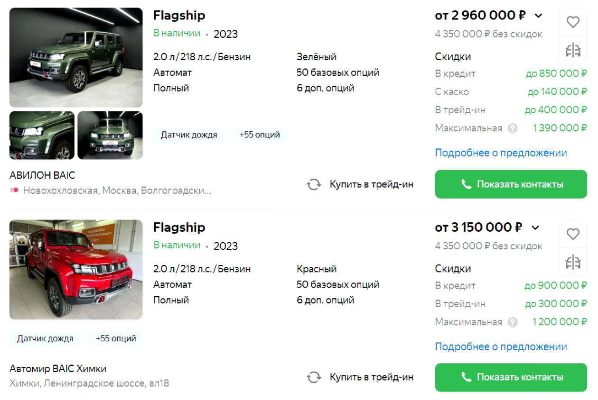Viewport: 598px width, 400px height.
Task: Open the green car headlight close-up thumbnail
Action: 42,135
